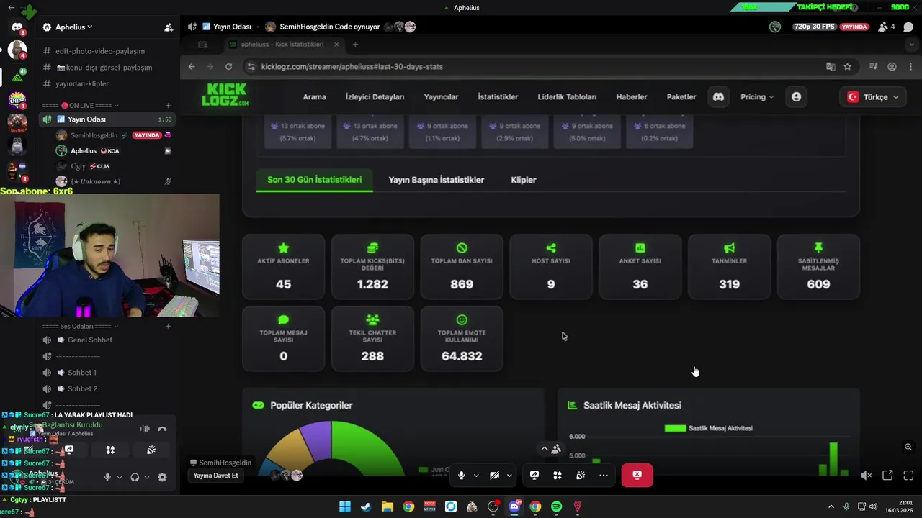The image size is (922, 518).
Task: Open Türkçe language dropdown
Action: (873, 96)
